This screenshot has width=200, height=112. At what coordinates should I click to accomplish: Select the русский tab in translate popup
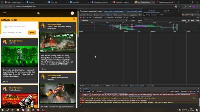[166, 11]
